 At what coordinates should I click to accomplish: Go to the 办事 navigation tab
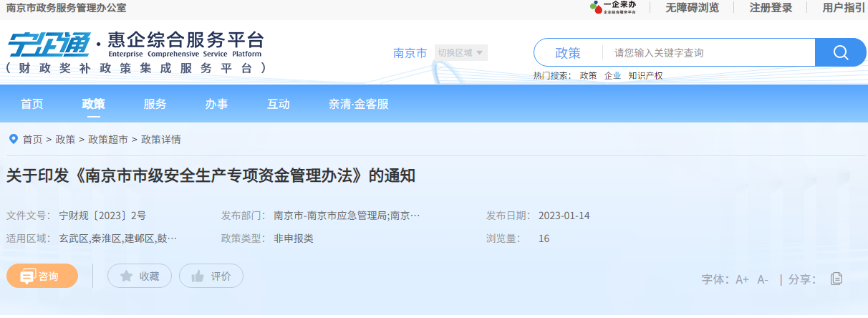tap(216, 104)
